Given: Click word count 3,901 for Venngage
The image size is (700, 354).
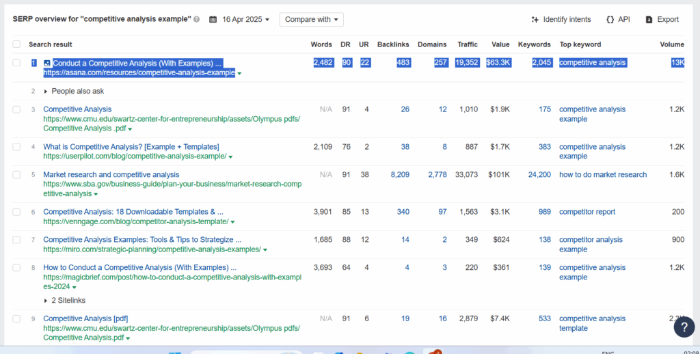Looking at the screenshot, I should pos(323,212).
